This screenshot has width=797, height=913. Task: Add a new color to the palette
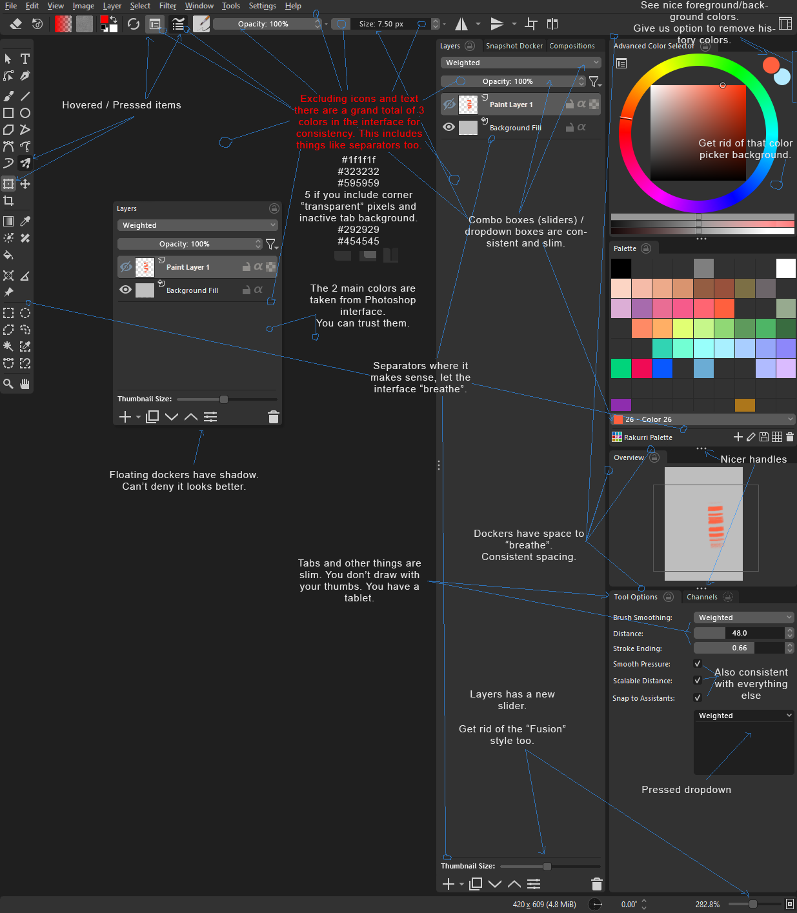click(738, 437)
